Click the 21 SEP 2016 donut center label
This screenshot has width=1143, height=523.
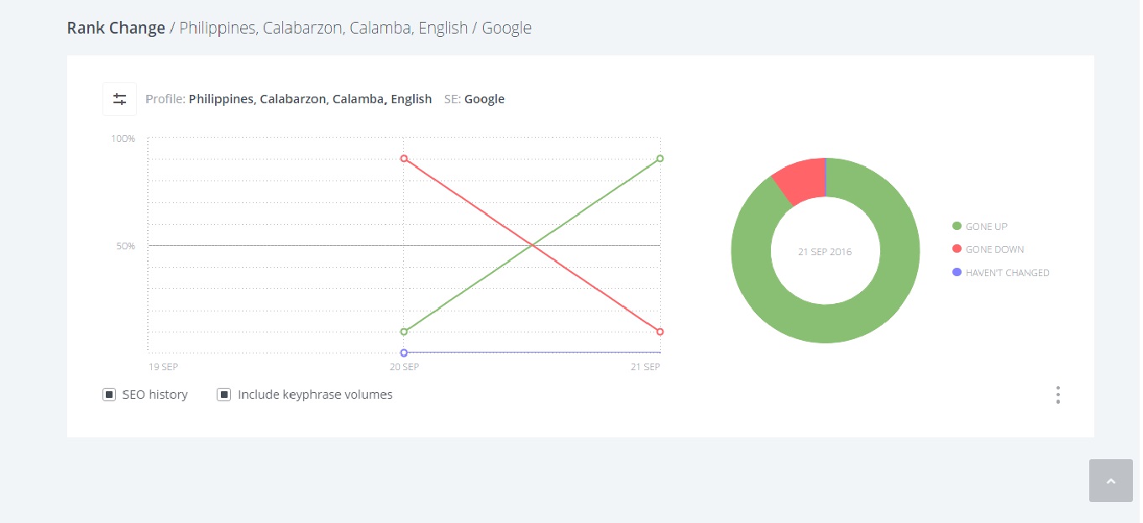point(825,252)
